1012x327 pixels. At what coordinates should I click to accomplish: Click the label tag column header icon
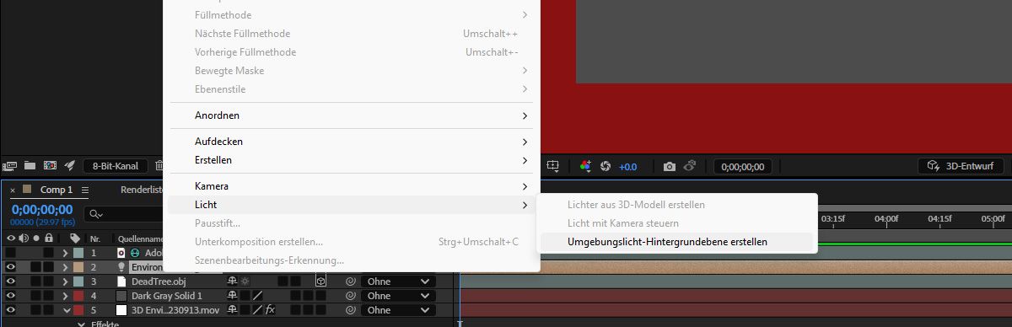point(75,239)
